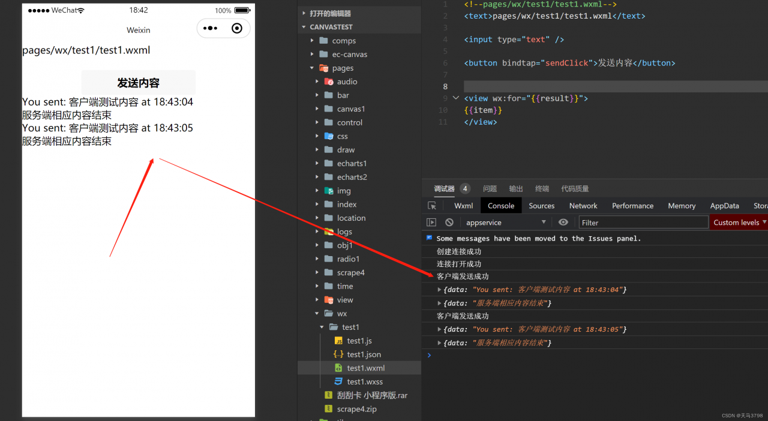Expand the radio1 folder
The height and width of the screenshot is (421, 768).
click(x=359, y=259)
